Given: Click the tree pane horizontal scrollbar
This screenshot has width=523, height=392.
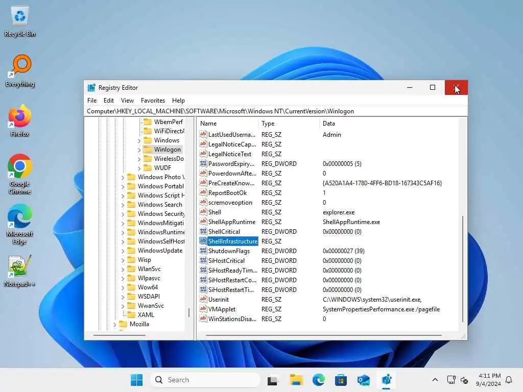Looking at the screenshot, I should 120,335.
